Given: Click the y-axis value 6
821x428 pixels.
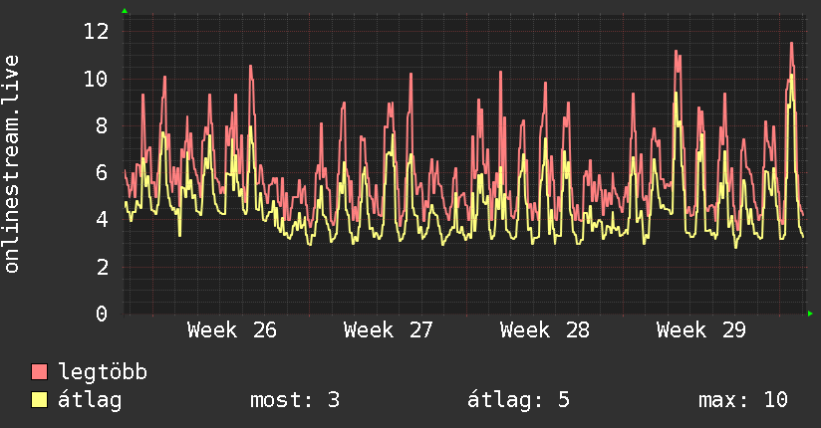Looking at the screenshot, I should 102,172.
